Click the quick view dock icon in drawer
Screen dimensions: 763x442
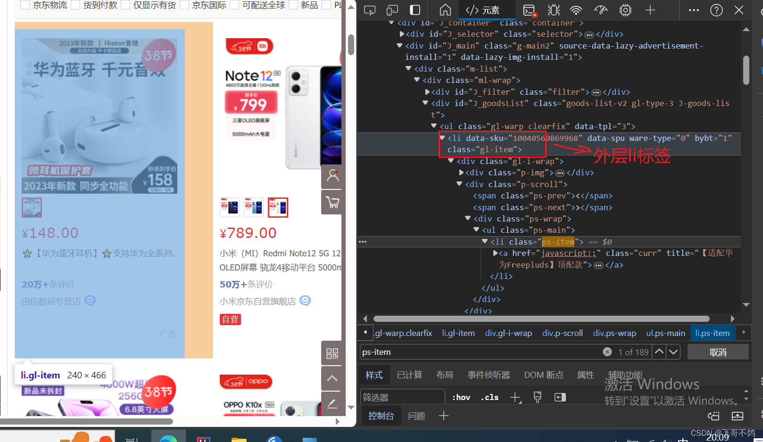[714, 416]
